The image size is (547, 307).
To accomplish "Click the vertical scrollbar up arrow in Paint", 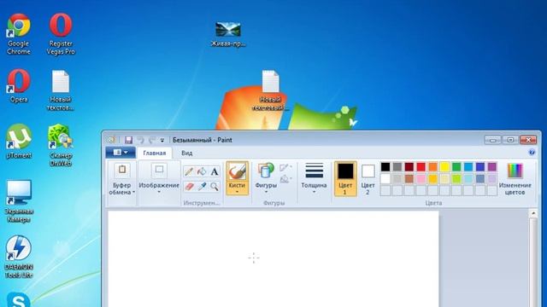I will pos(533,213).
